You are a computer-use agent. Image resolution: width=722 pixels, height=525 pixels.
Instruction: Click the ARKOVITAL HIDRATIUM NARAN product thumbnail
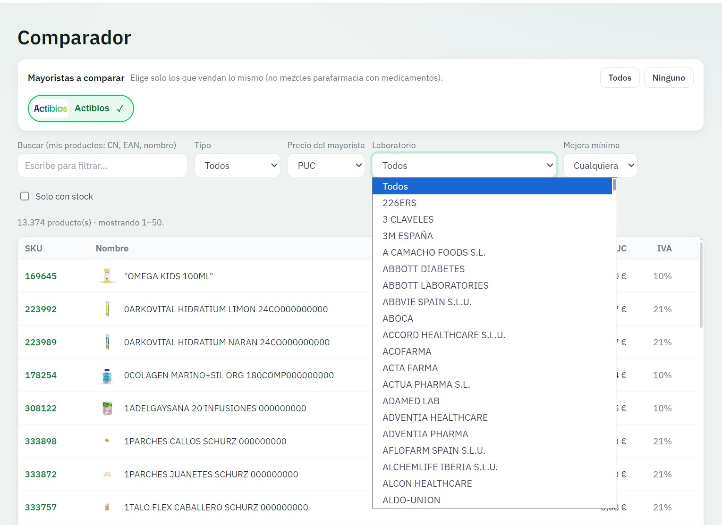pos(107,342)
